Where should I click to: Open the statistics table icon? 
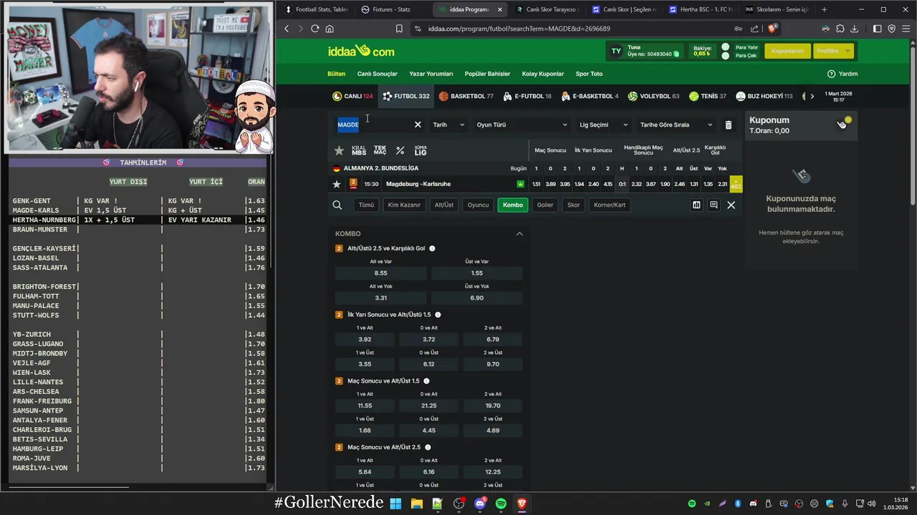pyautogui.click(x=696, y=205)
